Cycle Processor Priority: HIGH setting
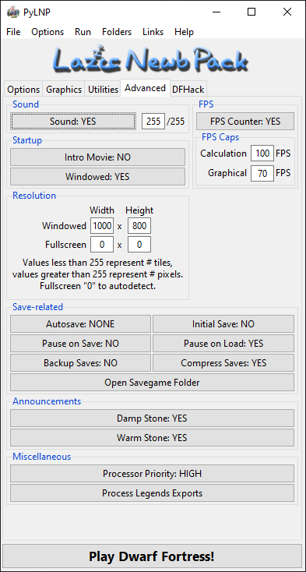Viewport: 306px width, 572px height. 152,474
